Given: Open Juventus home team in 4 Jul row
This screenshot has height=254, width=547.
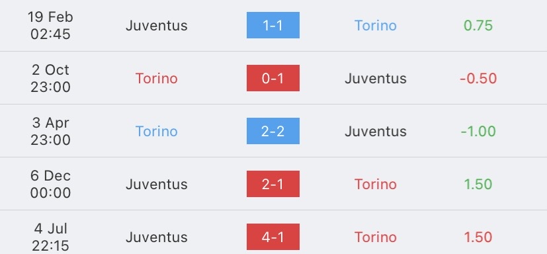Looking at the screenshot, I should pyautogui.click(x=156, y=237).
